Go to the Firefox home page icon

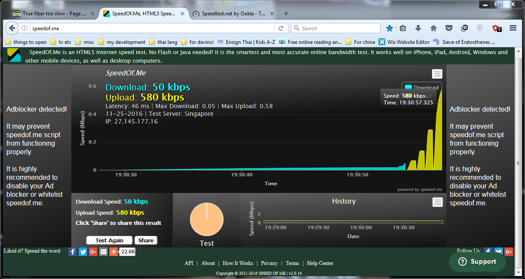434,28
